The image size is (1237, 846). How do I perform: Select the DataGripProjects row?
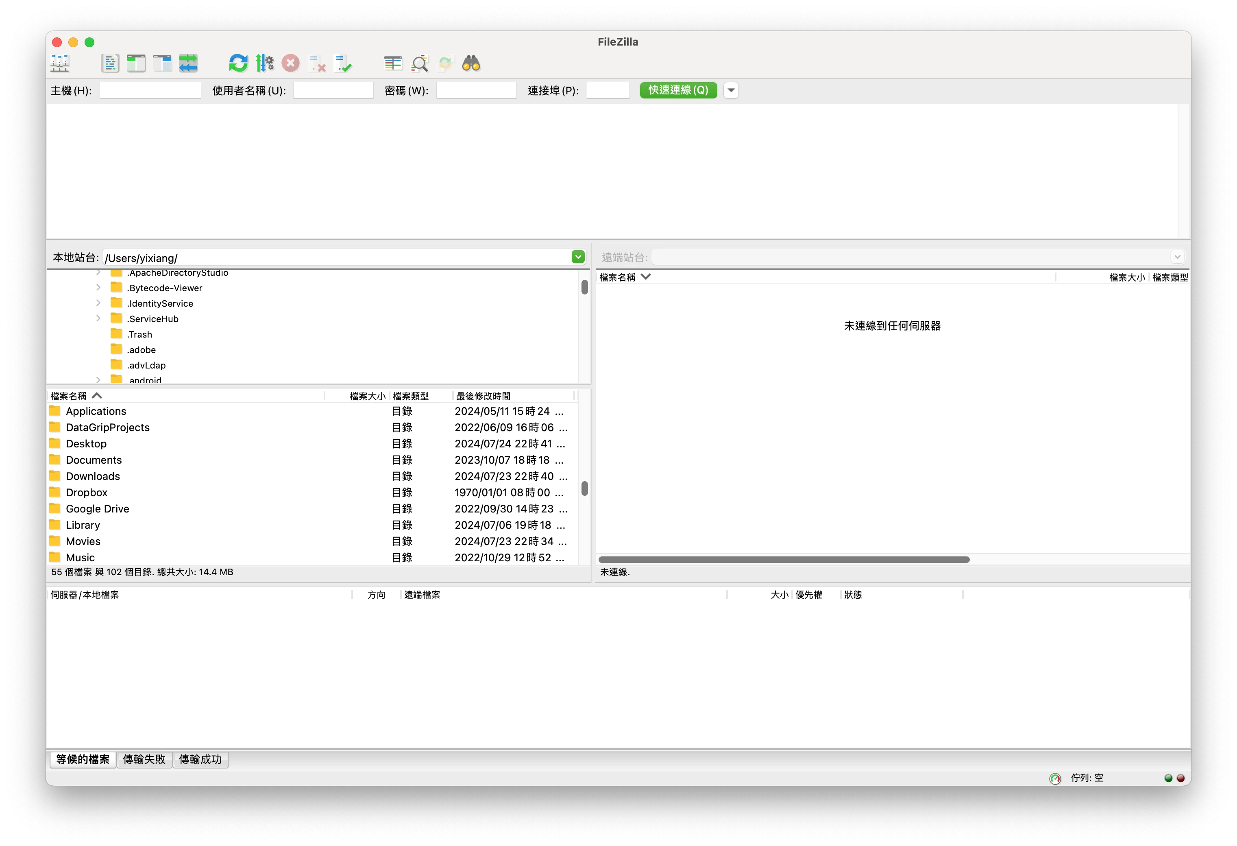(312, 427)
